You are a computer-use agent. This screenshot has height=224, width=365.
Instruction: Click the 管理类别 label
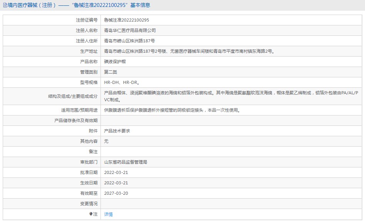(89, 72)
